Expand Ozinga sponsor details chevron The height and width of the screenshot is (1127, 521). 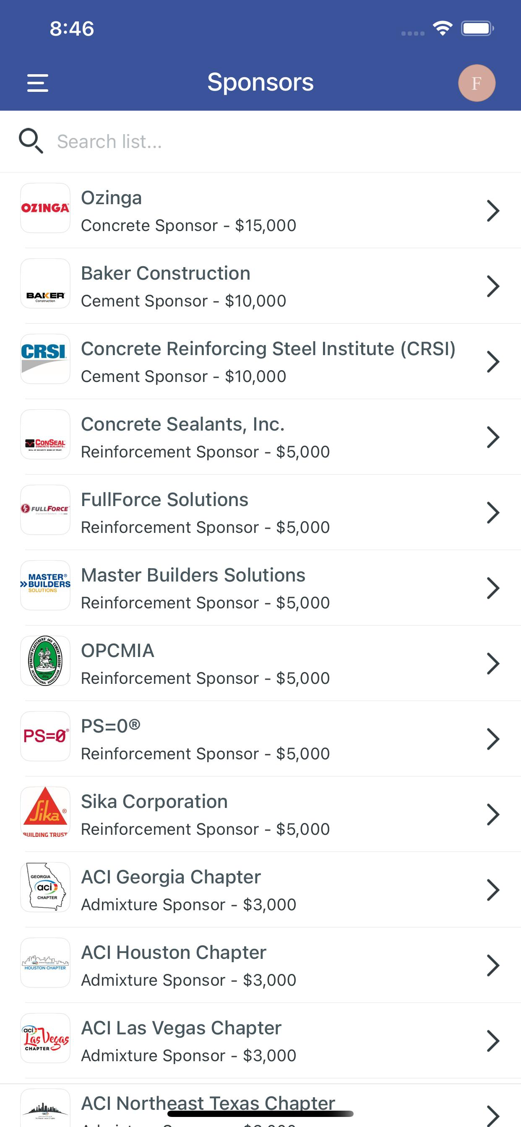pos(493,211)
